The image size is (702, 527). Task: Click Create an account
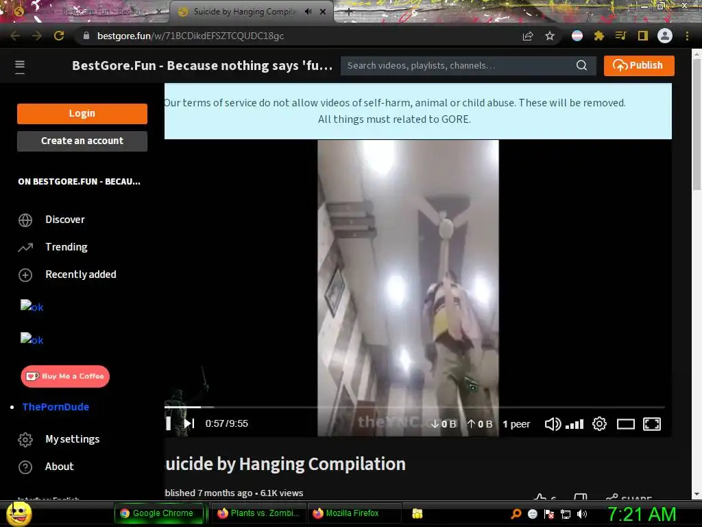click(82, 141)
